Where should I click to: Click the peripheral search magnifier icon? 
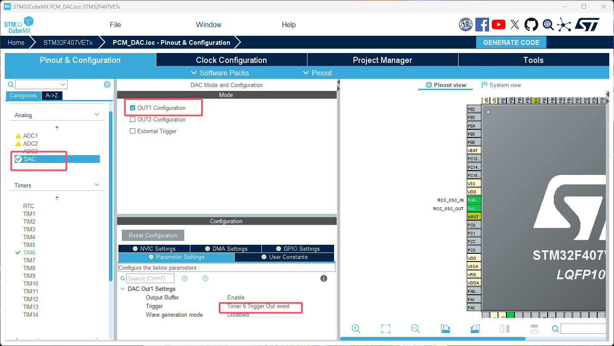11,84
